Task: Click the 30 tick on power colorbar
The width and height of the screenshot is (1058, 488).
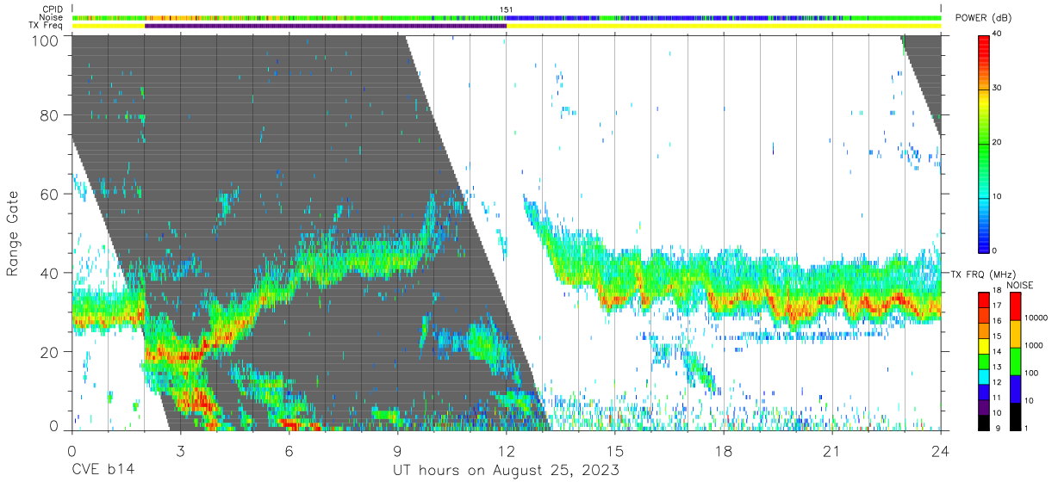Action: click(x=997, y=88)
